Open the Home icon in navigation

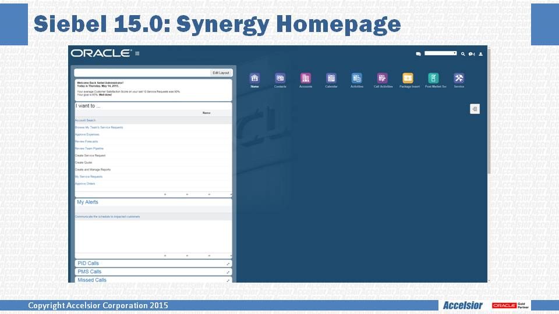pos(254,78)
